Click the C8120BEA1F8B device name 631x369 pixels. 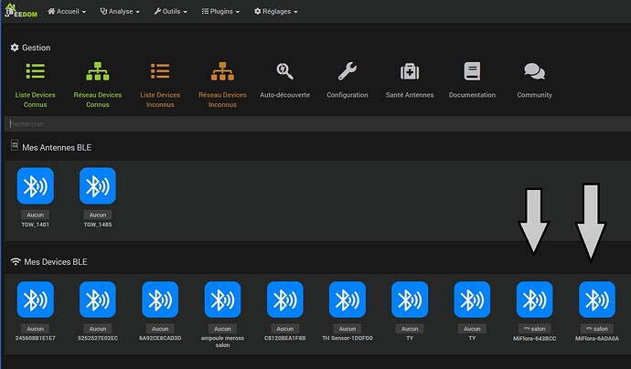[285, 338]
